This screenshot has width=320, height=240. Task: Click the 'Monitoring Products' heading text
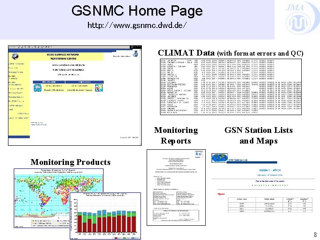pyautogui.click(x=70, y=162)
